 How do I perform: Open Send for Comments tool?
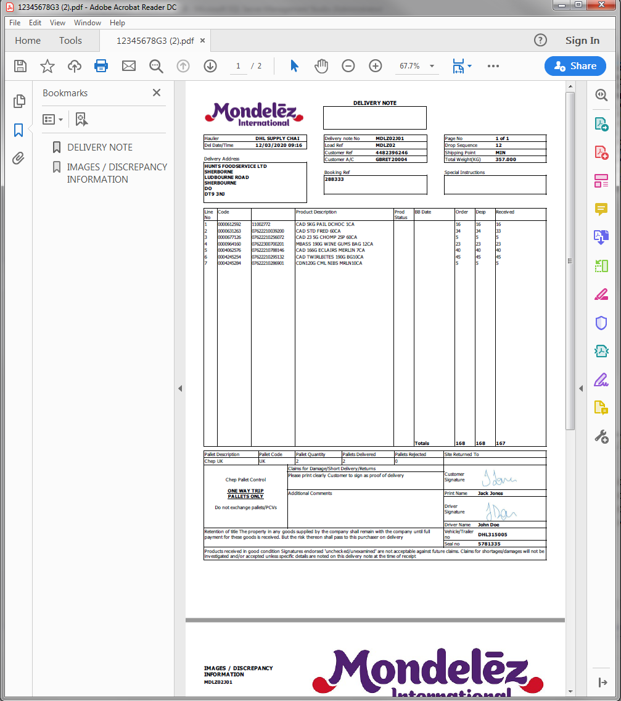[x=601, y=408]
